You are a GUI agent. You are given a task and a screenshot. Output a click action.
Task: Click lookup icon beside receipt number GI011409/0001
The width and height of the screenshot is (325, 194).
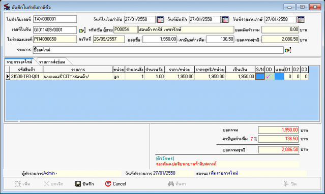[x=82, y=30]
